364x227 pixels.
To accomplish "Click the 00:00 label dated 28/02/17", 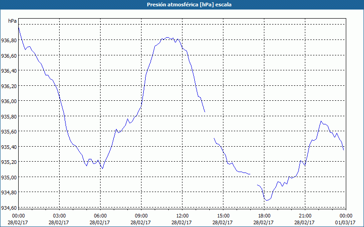I will coord(18,216).
